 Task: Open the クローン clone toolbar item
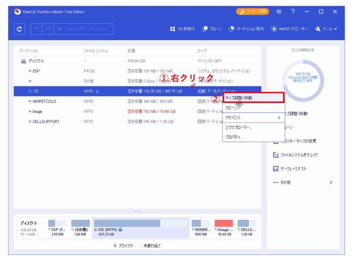point(212,29)
